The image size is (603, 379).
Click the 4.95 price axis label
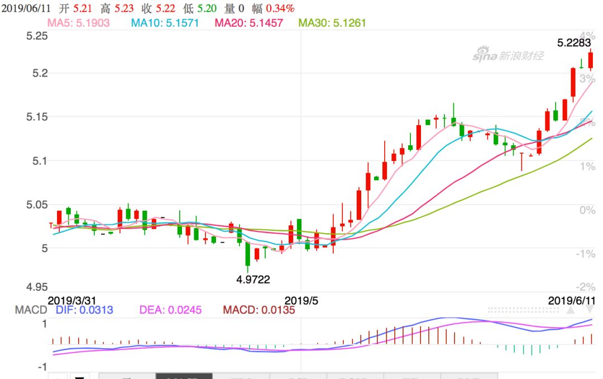[37, 287]
